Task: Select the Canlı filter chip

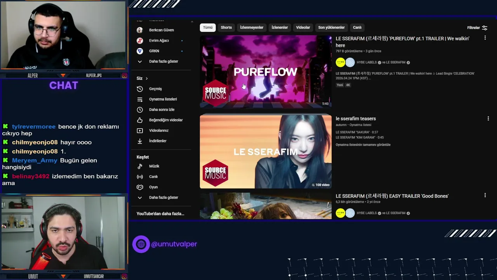Action: point(357,28)
